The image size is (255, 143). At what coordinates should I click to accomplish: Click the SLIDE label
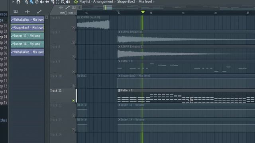coord(71,13)
